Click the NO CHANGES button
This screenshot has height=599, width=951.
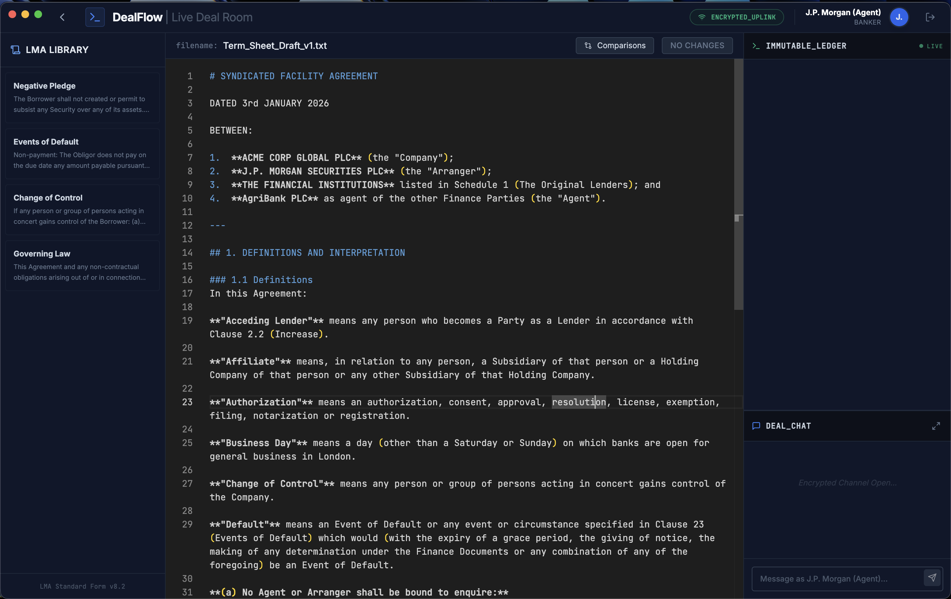697,45
